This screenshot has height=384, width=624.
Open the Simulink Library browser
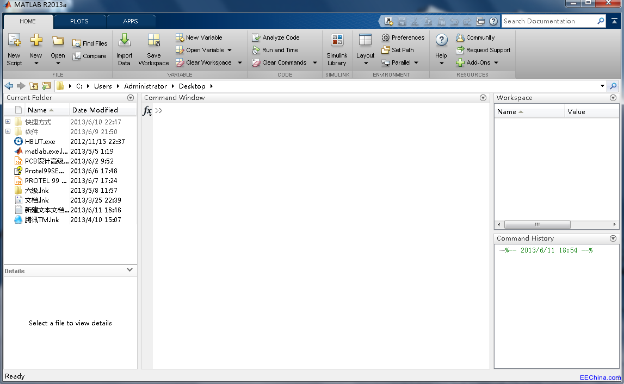[x=337, y=49]
